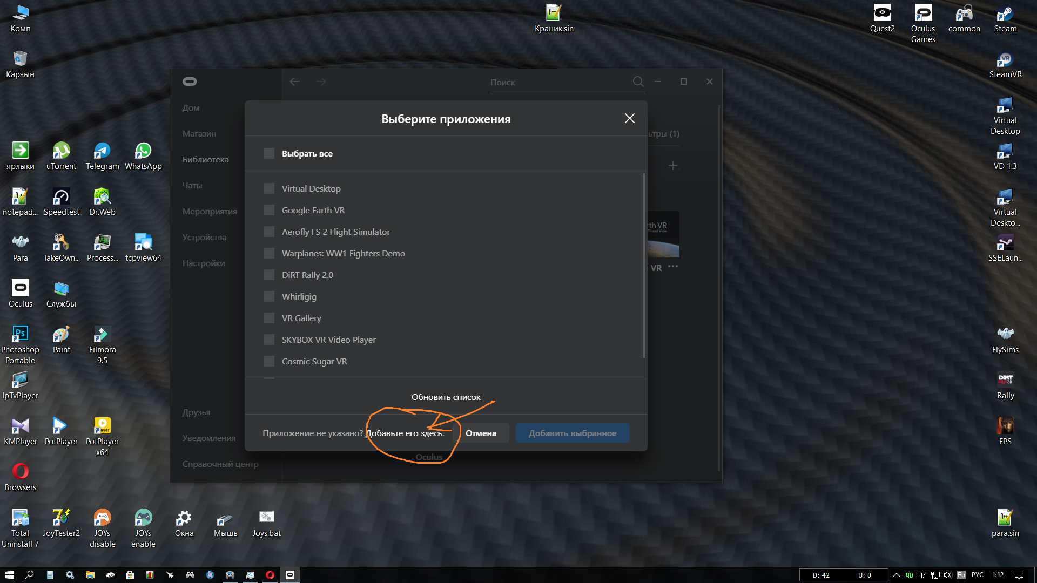Open the notification center icon
1037x583 pixels.
tap(1019, 575)
